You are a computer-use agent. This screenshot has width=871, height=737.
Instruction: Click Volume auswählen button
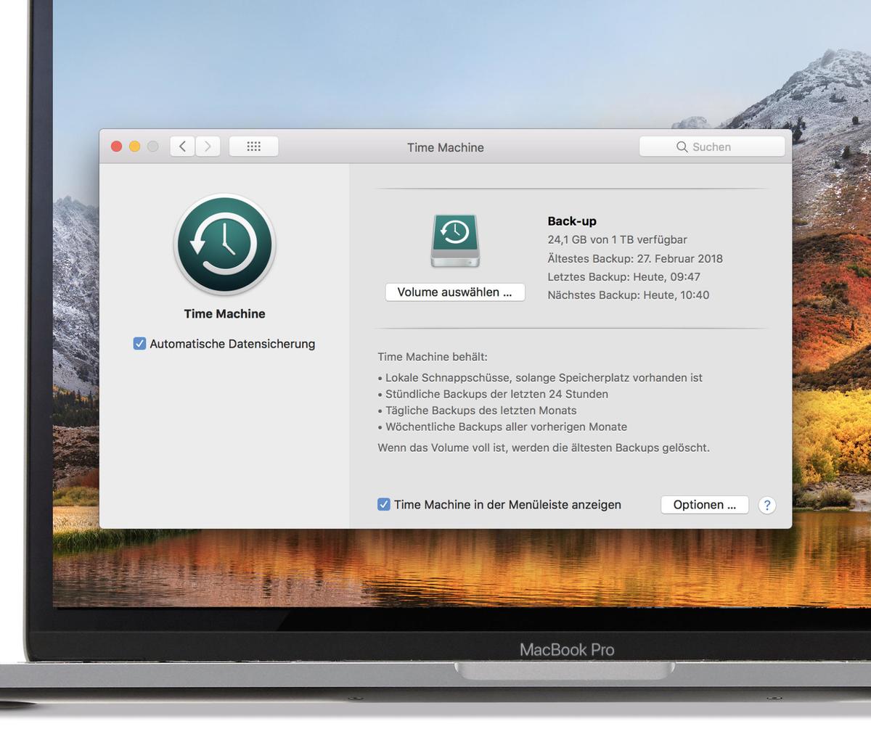(455, 292)
